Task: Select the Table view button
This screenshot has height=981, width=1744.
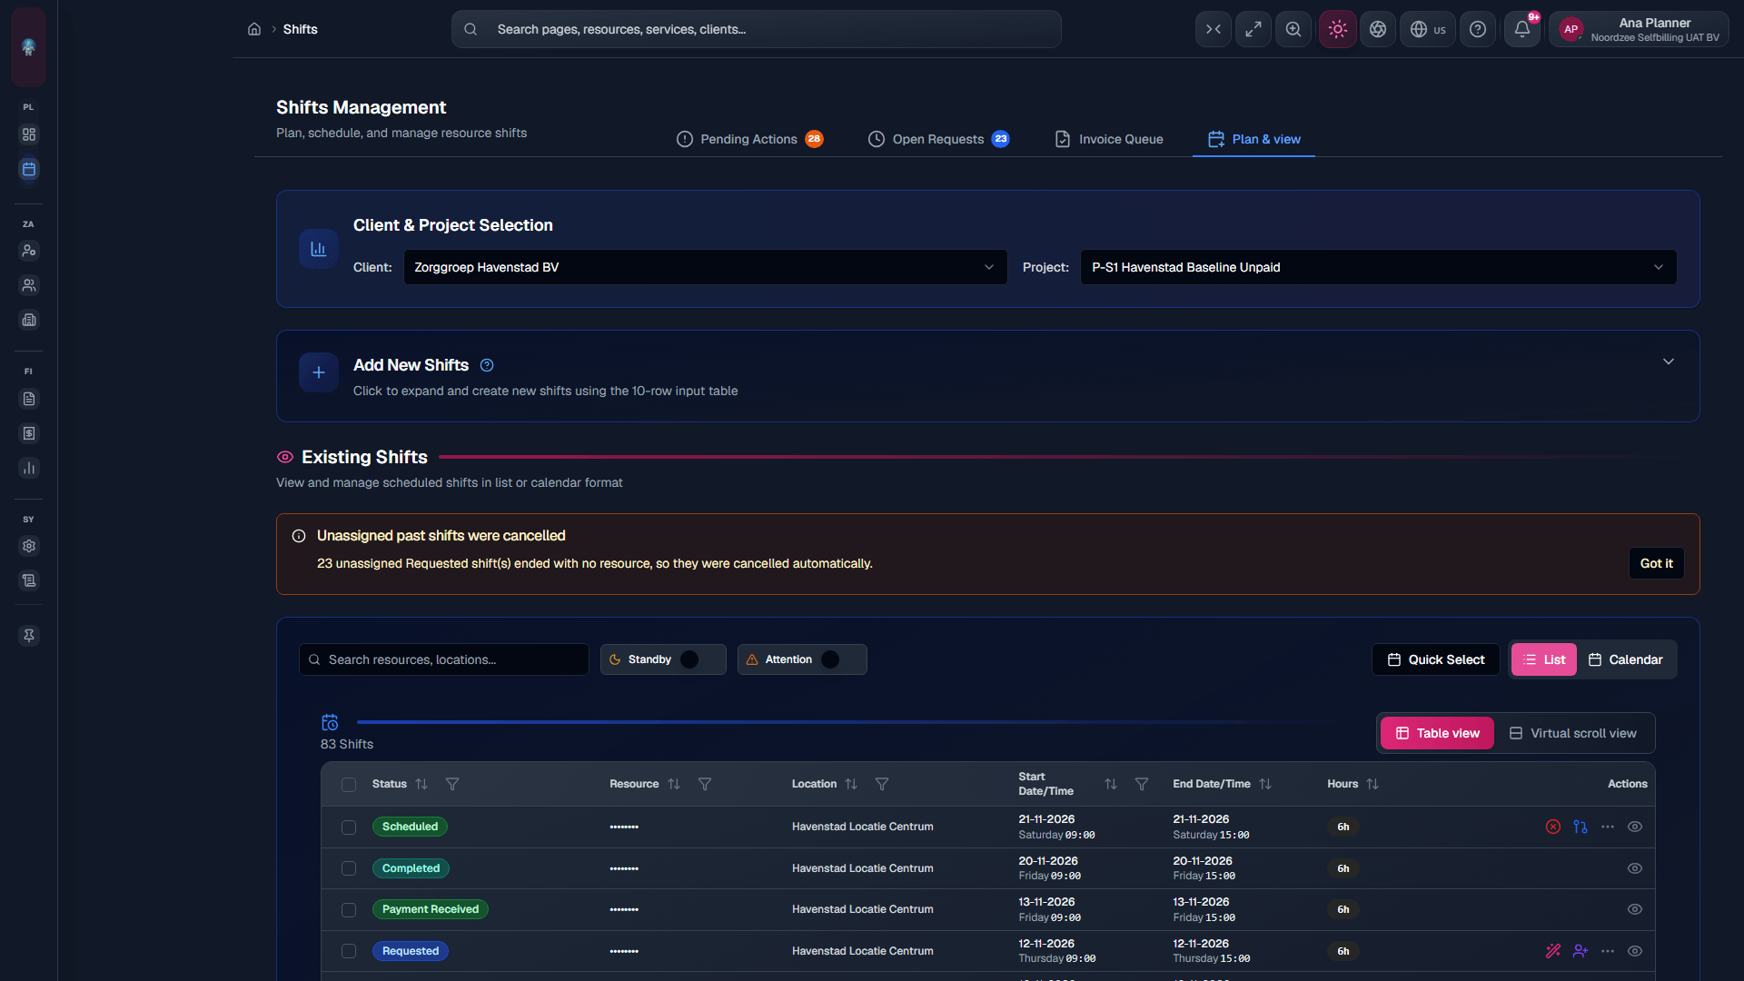Action: point(1438,733)
